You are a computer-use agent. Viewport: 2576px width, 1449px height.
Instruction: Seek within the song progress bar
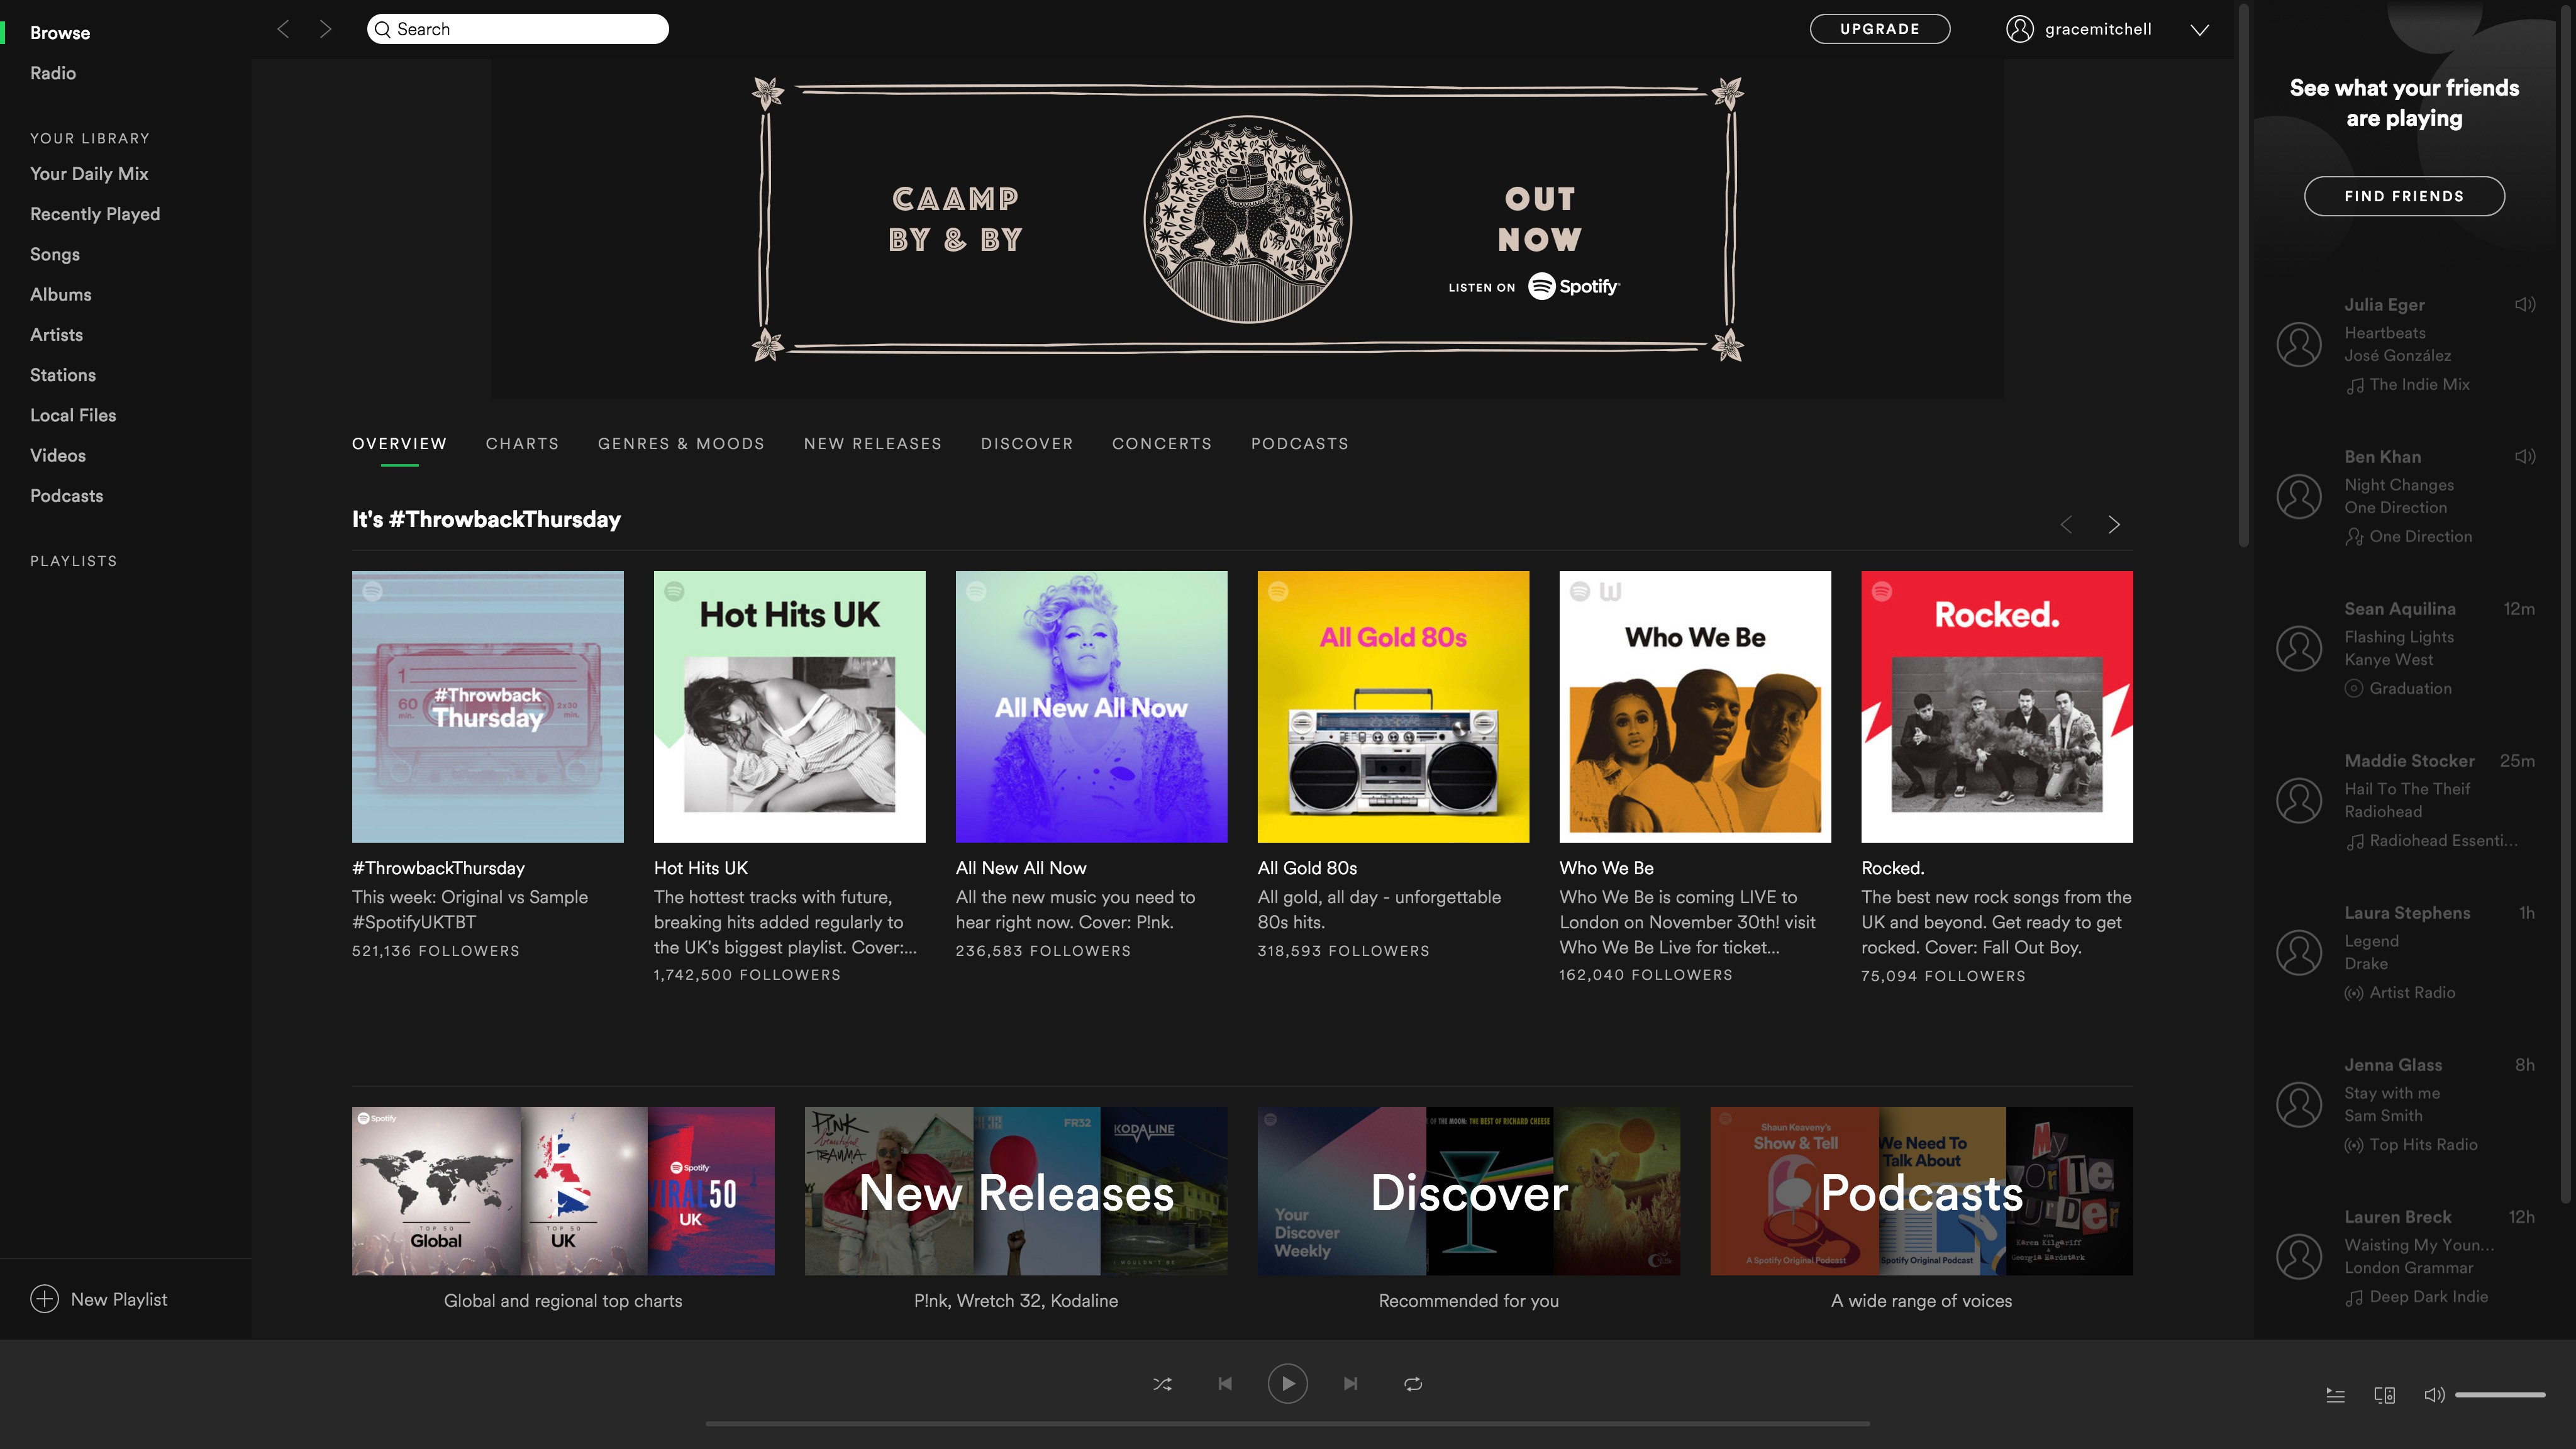1287,1424
